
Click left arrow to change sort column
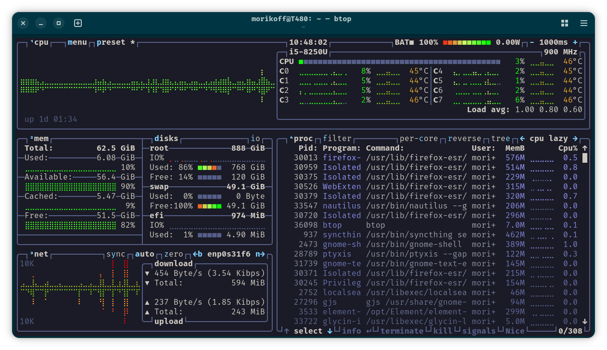click(522, 139)
